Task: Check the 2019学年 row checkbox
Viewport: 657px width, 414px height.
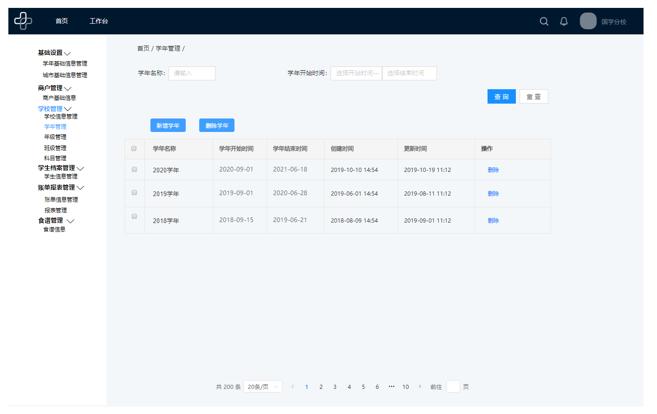Action: (134, 193)
